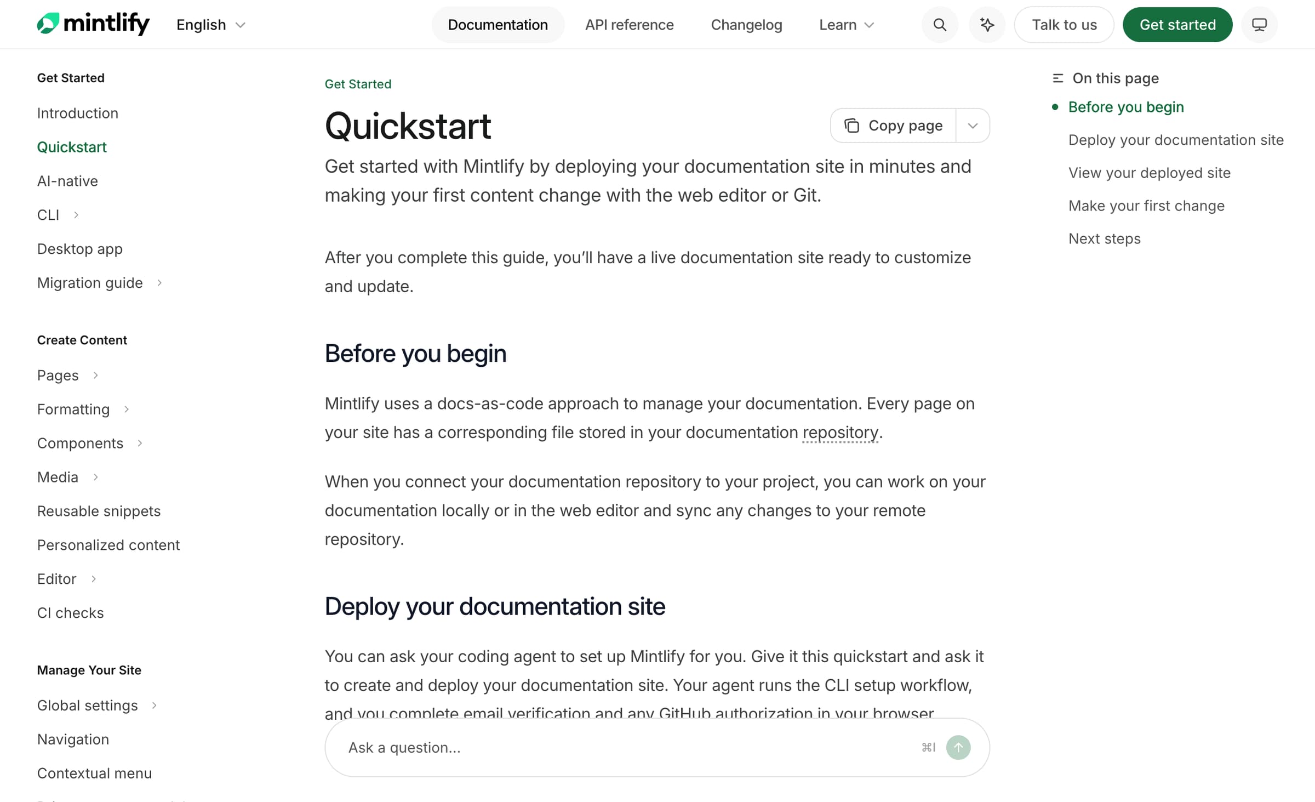Open CI checks in sidebar
1315x802 pixels.
tap(70, 613)
